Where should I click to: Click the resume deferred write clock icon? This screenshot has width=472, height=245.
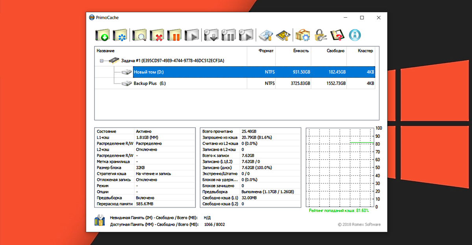(246, 35)
